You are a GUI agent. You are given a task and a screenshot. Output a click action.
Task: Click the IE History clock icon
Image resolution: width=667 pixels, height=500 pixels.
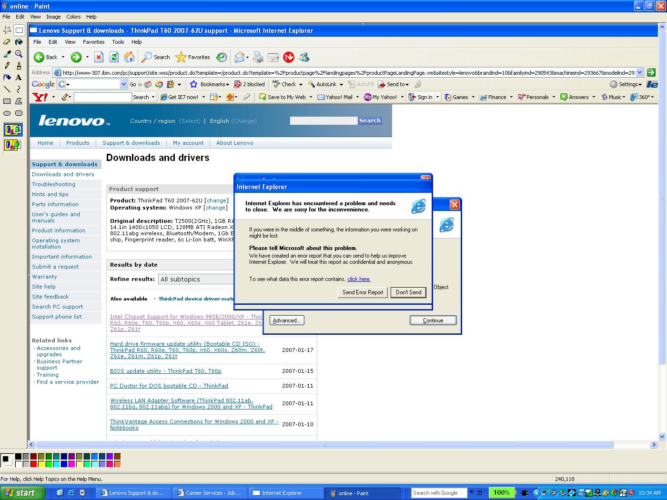click(x=222, y=57)
